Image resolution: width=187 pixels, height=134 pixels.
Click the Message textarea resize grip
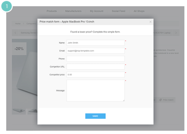[x=124, y=100]
